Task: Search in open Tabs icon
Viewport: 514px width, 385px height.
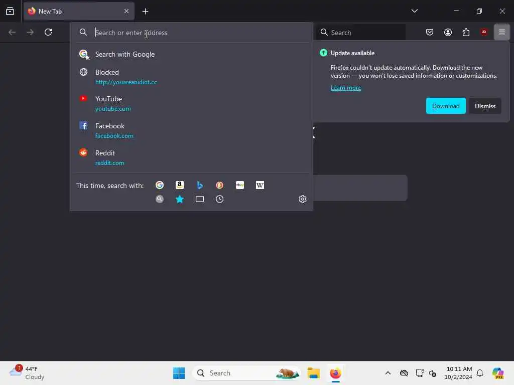Action: pyautogui.click(x=200, y=199)
